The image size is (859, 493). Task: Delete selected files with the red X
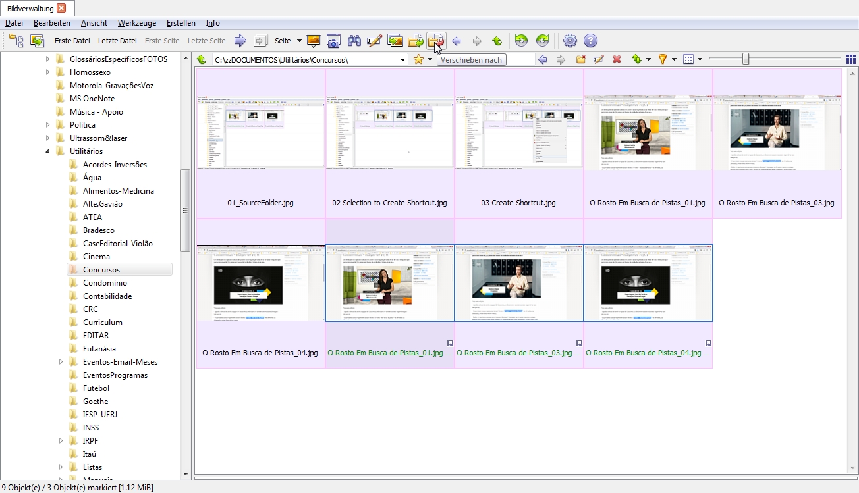617,59
